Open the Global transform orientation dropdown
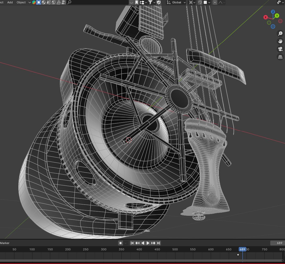Image resolution: width=285 pixels, height=264 pixels. (x=177, y=2)
